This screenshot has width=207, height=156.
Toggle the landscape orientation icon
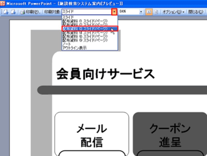tap(149, 12)
